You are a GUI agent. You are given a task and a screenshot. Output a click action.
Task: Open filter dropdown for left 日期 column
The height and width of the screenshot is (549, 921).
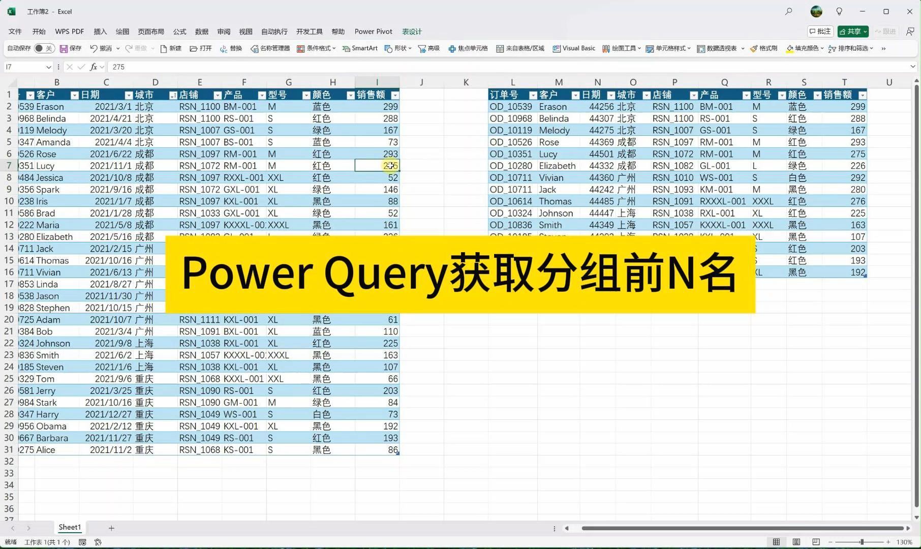pos(129,95)
